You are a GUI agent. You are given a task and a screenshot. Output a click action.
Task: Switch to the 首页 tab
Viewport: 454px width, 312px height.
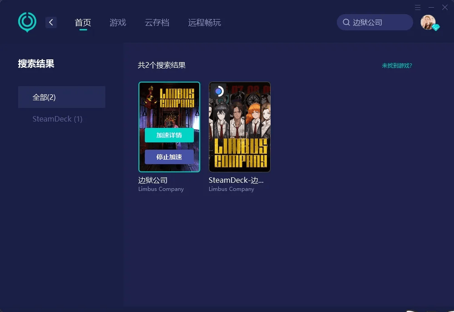click(83, 23)
